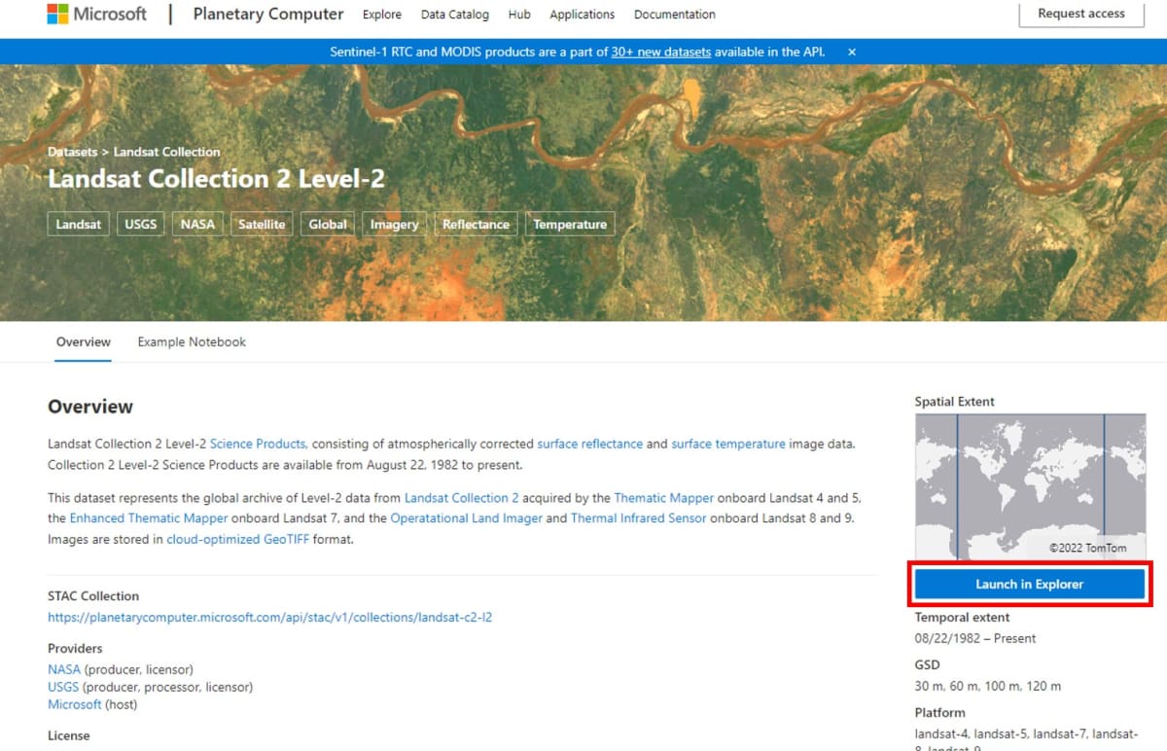Click the STAC Collection label

click(93, 596)
